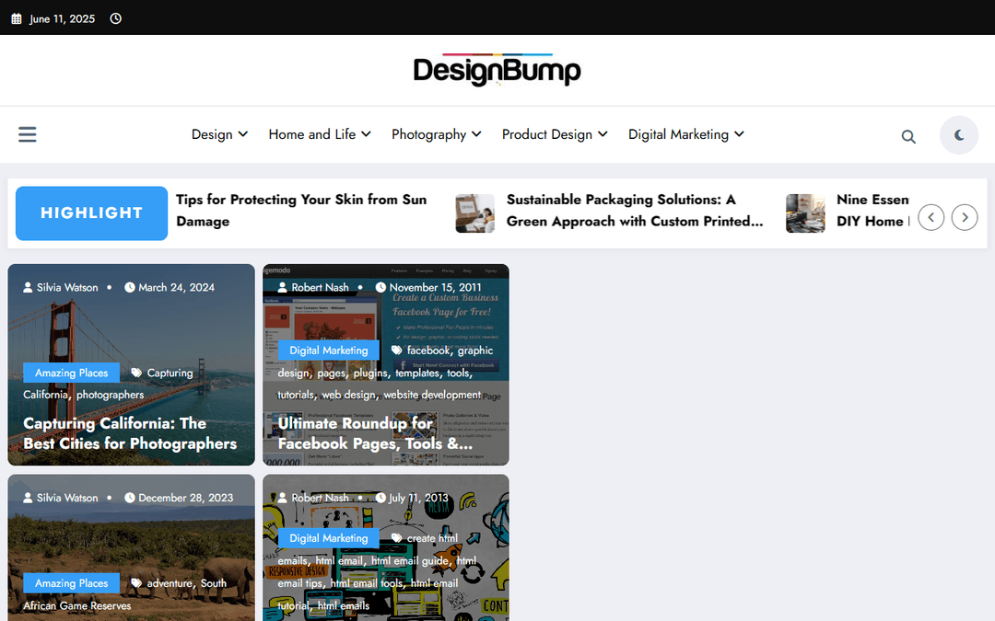
Task: Click June 11, 2025 date in top bar
Action: (x=63, y=19)
